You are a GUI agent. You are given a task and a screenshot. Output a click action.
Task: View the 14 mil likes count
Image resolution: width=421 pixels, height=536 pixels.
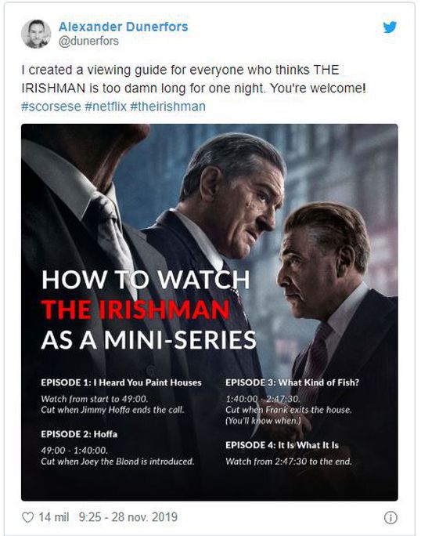(54, 517)
